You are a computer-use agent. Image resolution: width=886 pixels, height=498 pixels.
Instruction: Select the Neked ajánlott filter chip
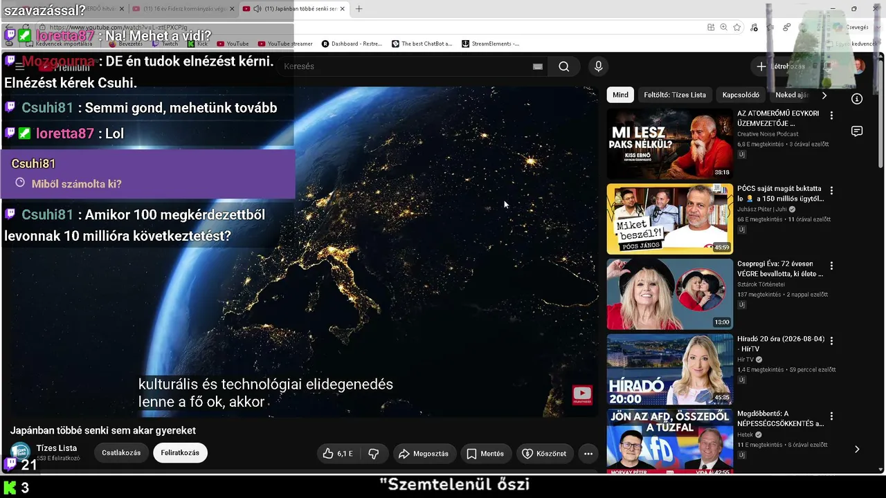point(792,95)
